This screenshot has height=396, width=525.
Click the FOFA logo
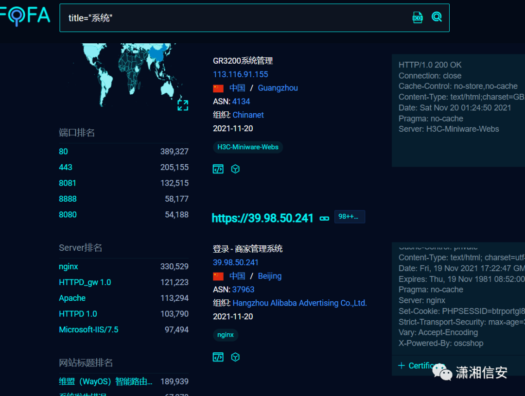tap(24, 16)
